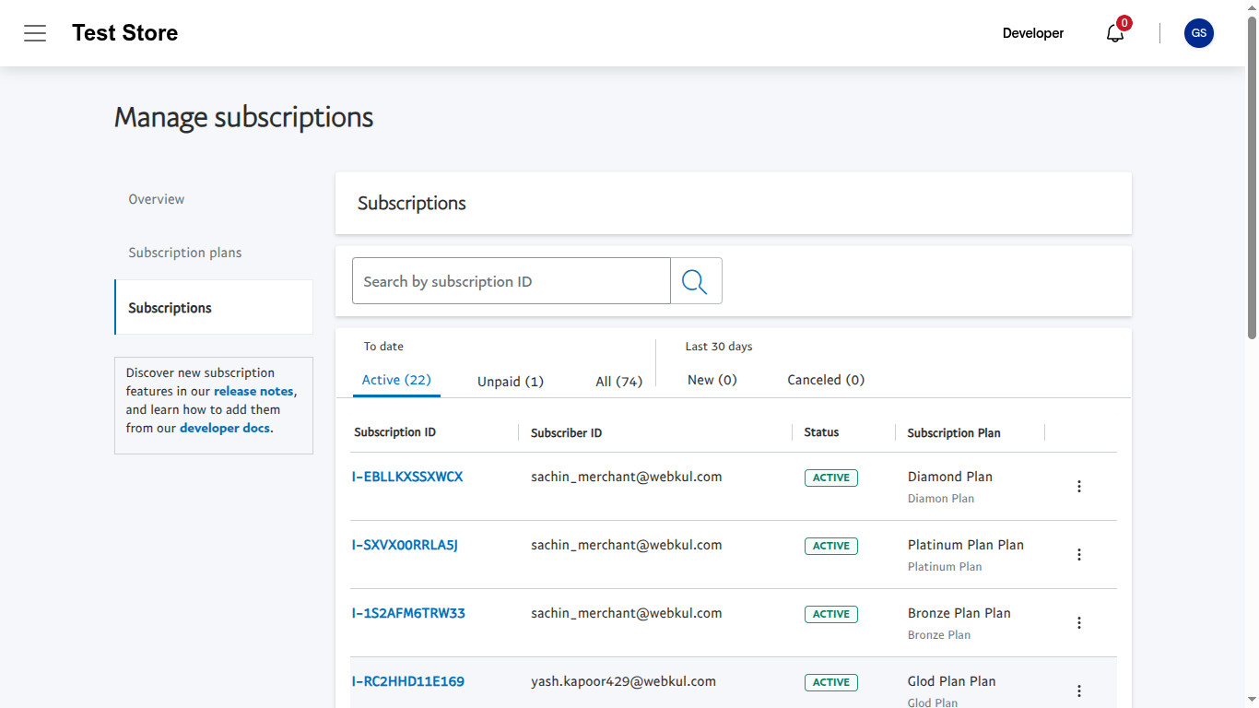Open the hamburger navigation menu

pos(35,33)
